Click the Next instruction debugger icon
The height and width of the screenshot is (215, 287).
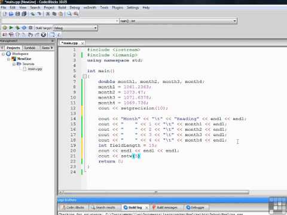point(24,35)
